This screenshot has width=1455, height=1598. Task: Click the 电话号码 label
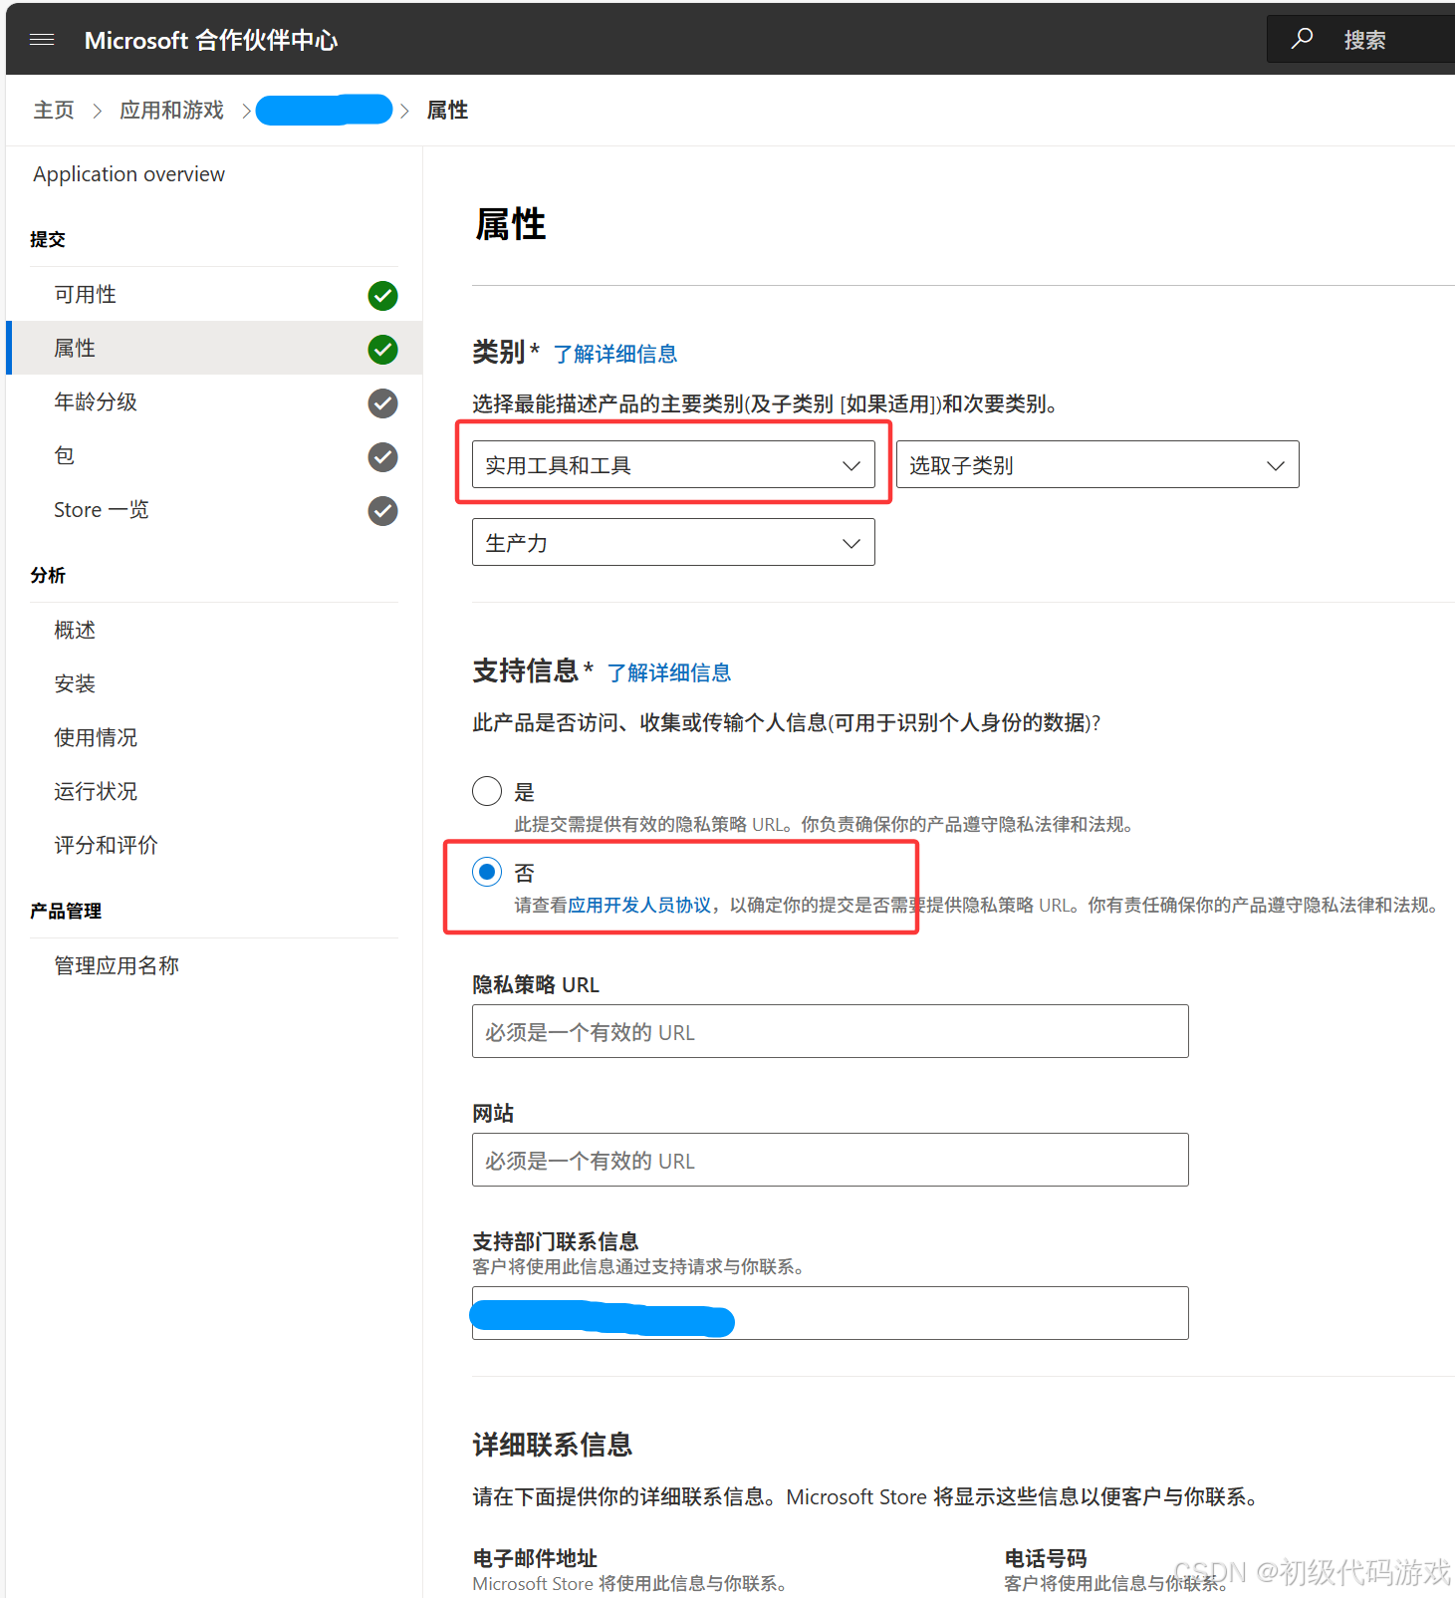point(1046,1559)
